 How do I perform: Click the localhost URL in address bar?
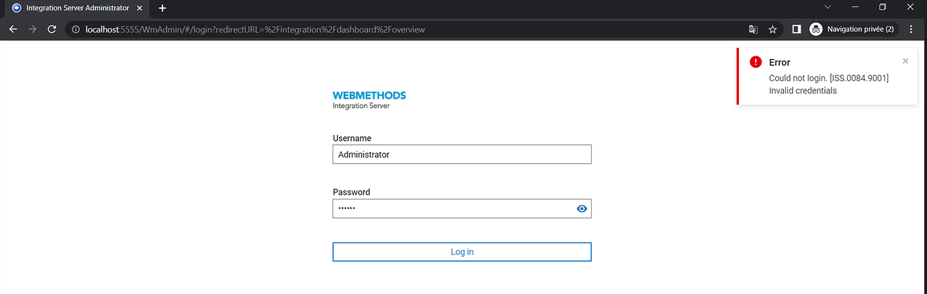(255, 30)
